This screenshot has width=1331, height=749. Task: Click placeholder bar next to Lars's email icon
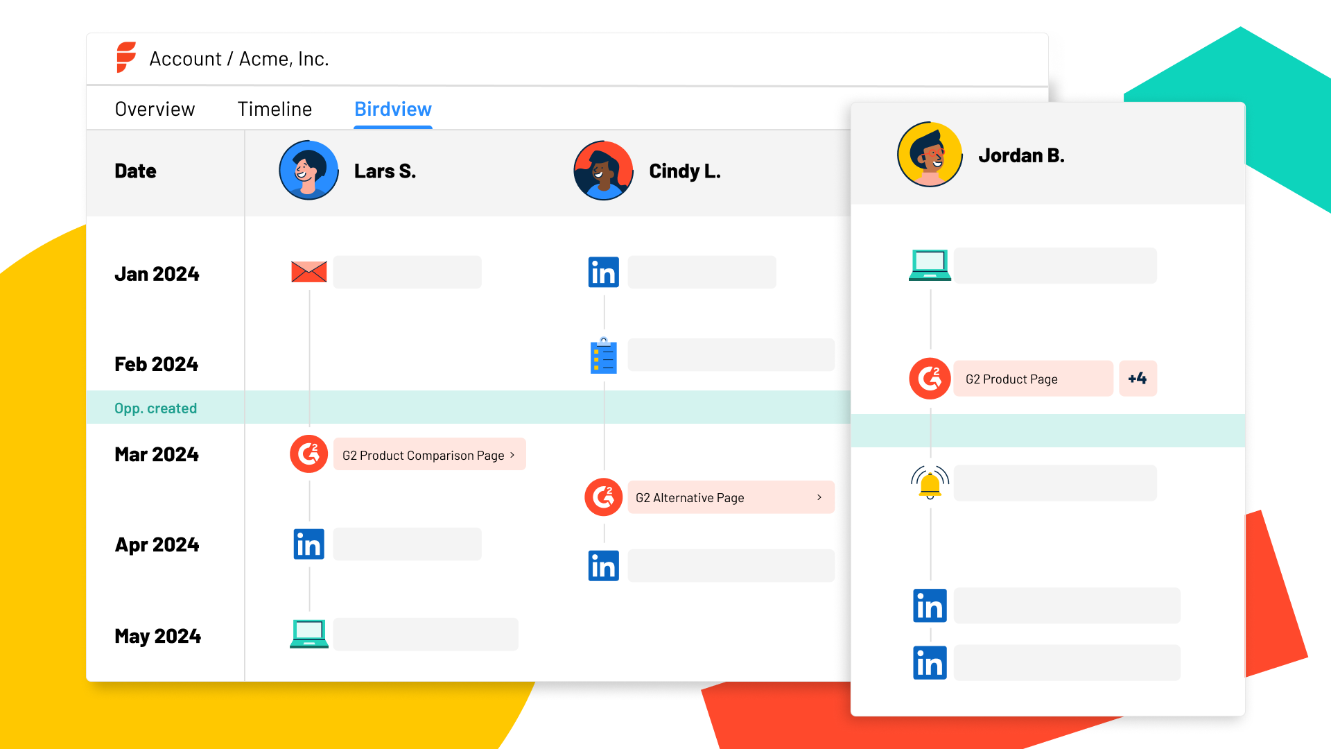click(x=407, y=272)
